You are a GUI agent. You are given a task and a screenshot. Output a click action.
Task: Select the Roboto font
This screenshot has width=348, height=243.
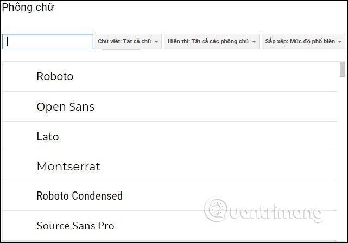pyautogui.click(x=55, y=76)
